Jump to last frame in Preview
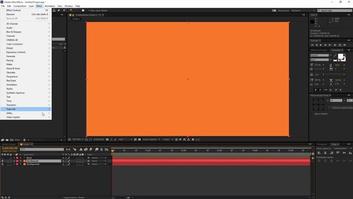Screen dimensions: 353x199 pos(330,45)
